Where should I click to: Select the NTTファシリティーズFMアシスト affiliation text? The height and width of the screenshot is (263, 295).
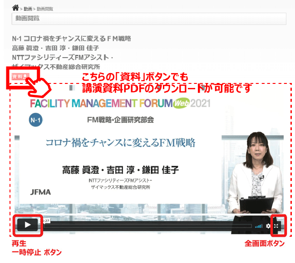pyautogui.click(x=62, y=58)
